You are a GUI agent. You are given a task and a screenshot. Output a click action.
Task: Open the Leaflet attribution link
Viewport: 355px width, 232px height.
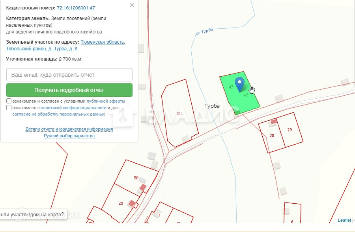tap(344, 221)
